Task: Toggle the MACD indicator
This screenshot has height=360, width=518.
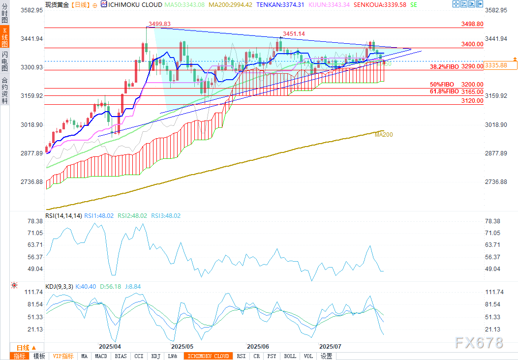Action: (x=101, y=356)
